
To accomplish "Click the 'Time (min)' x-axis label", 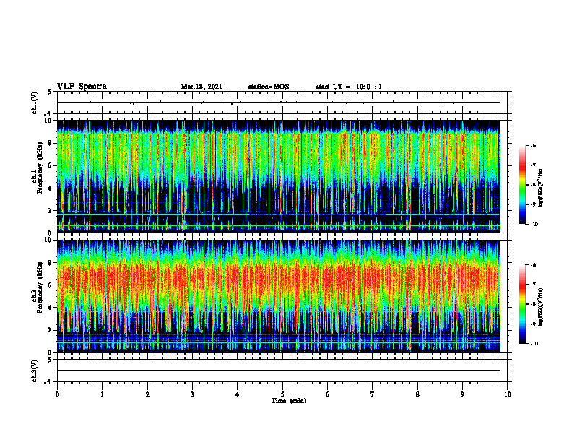I will [x=289, y=401].
